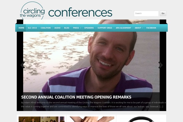
Task: Go to previous slide arrow
Action: pyautogui.click(x=23, y=65)
